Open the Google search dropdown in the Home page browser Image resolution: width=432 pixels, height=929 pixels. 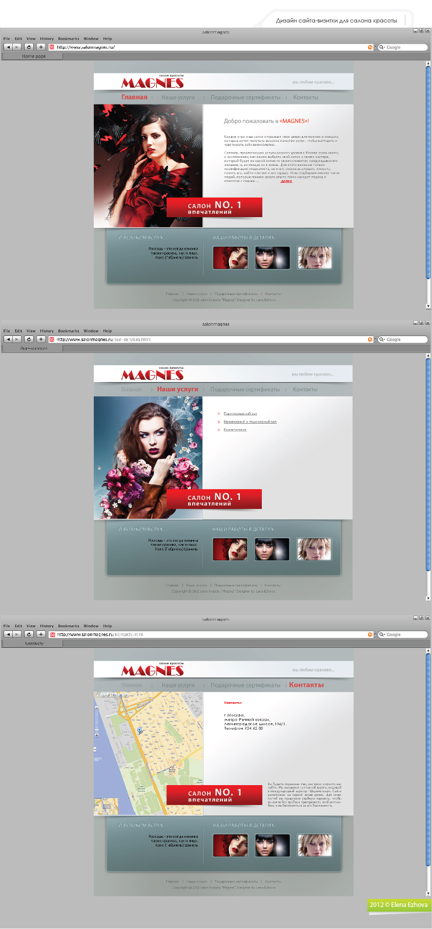point(382,47)
